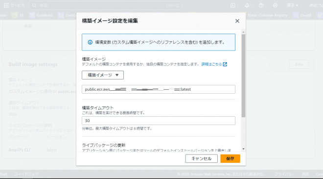Screen dimensions: 323x179
Task: Open the CloudShell icon in header
Action: point(233,5)
